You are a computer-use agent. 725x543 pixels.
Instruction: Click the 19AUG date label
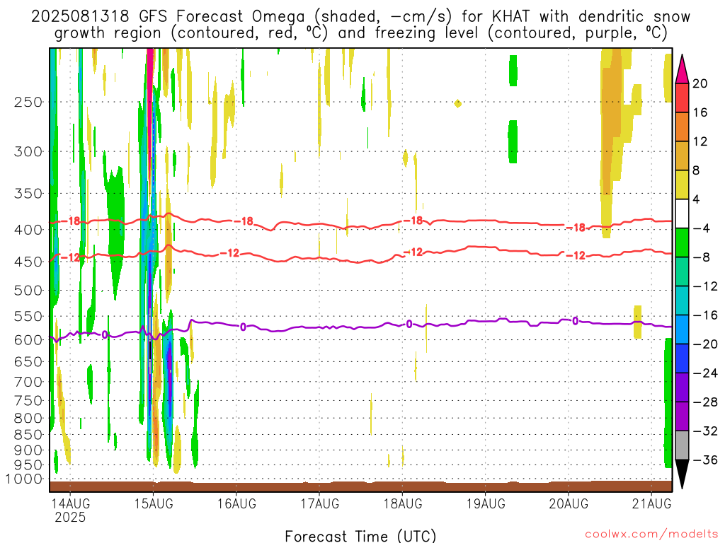pyautogui.click(x=486, y=503)
